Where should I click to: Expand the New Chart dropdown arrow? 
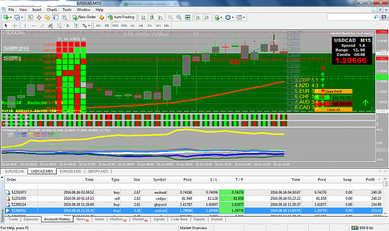(11, 17)
